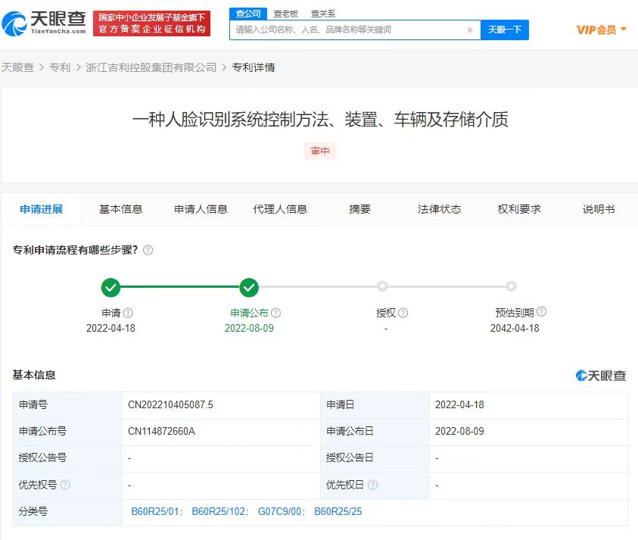Click the estimated expiry date 2042-04-18
Image resolution: width=638 pixels, height=540 pixels.
click(515, 328)
